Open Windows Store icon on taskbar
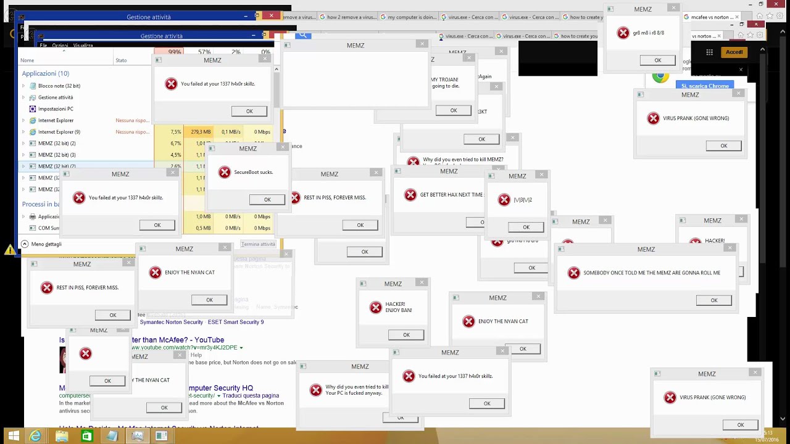 coord(87,436)
